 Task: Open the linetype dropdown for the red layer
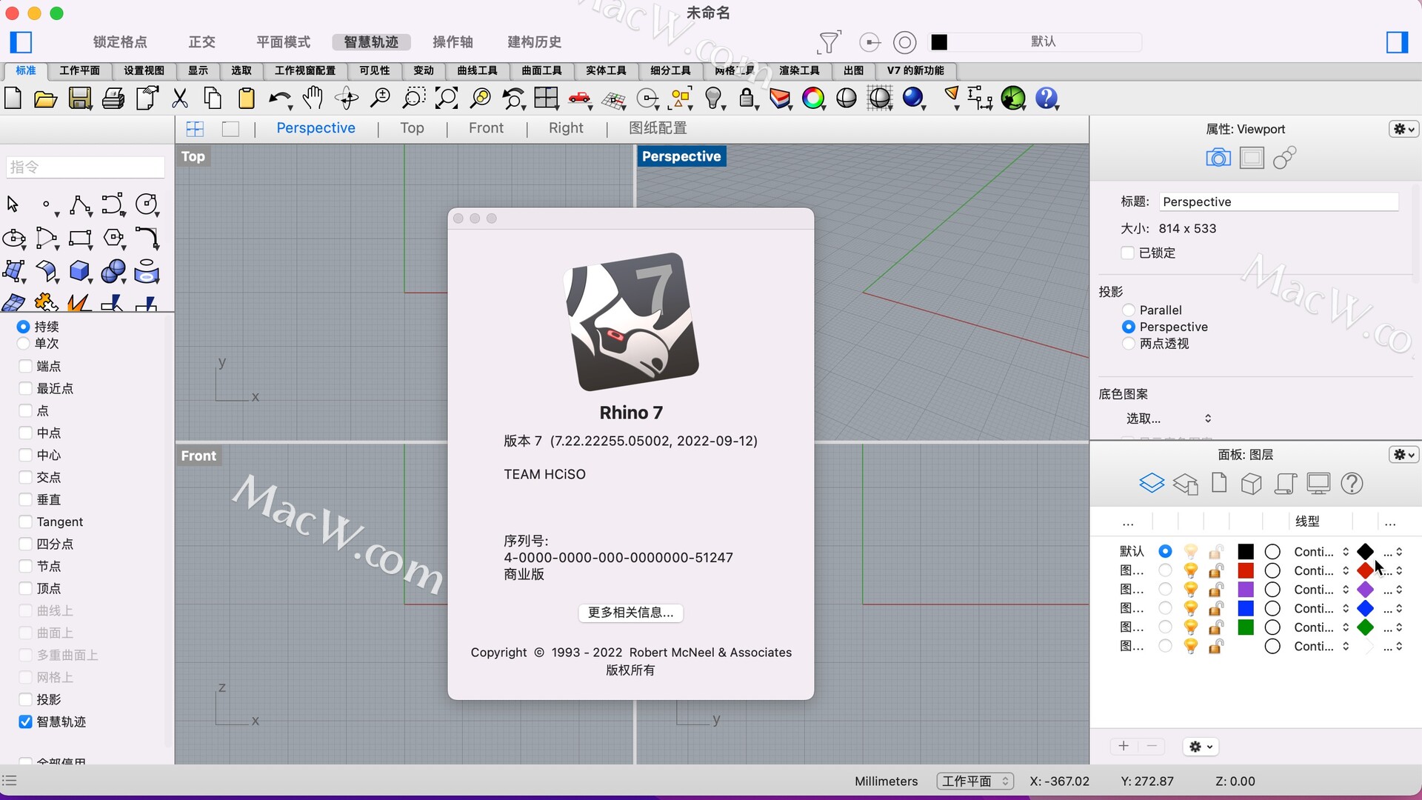(1321, 570)
